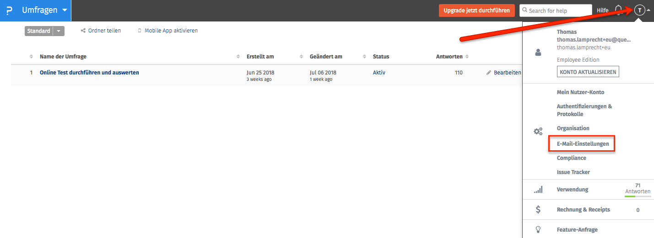Click the feature request lightbulb icon
The width and height of the screenshot is (654, 238).
[x=538, y=230]
